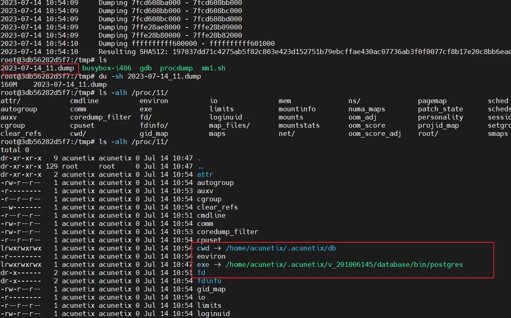511x318 pixels.
Task: Click the 160M size value
Action: [x=9, y=85]
